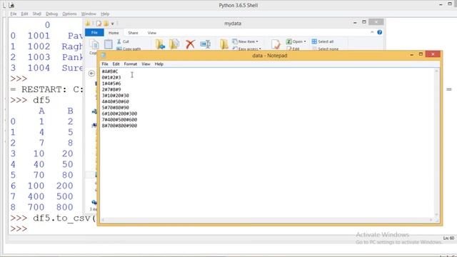Open Notepad Help menu
The width and height of the screenshot is (457, 257).
pos(159,64)
